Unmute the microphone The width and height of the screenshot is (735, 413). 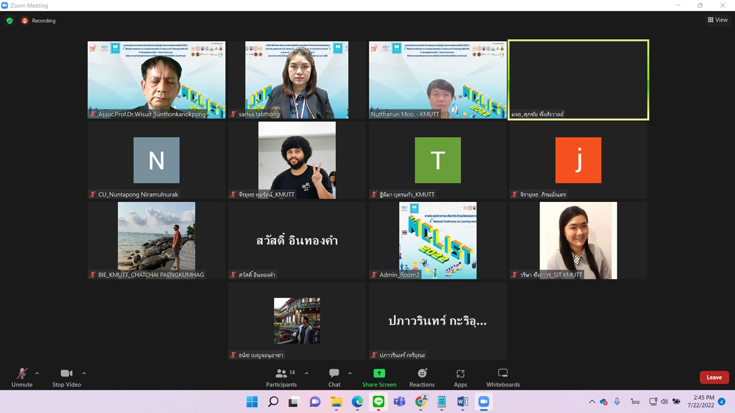coord(22,377)
